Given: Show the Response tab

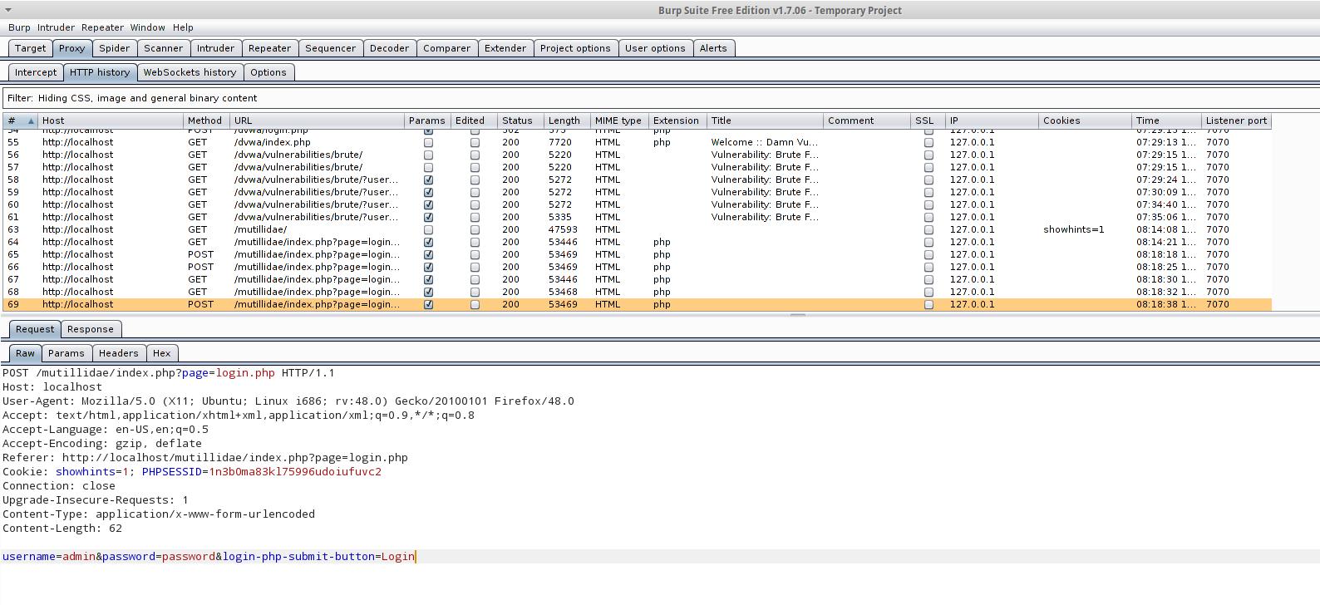Looking at the screenshot, I should pyautogui.click(x=90, y=329).
